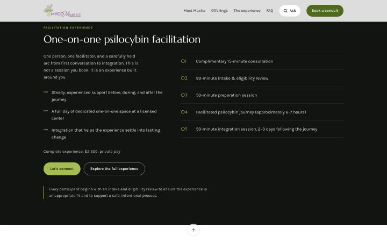387x242 pixels.
Task: Click the scroll-to-top arrow button
Action: point(193,230)
